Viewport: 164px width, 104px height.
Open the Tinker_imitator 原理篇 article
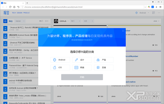tap(28, 96)
